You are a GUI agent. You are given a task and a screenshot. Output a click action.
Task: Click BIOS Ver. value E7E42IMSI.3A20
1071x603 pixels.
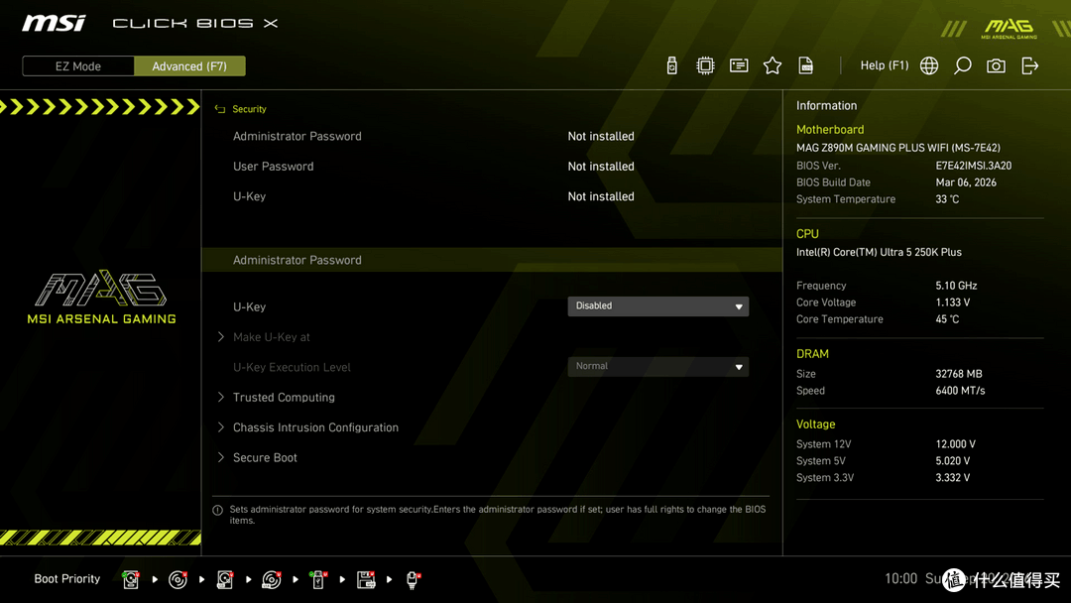974,166
